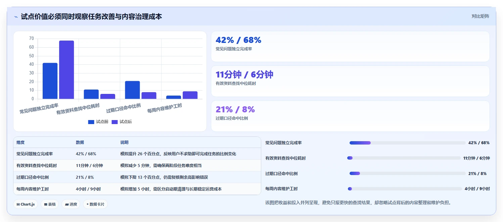Image resolution: width=503 pixels, height=222 pixels.
Task: Select table row cell 每周内容维护工时
Action: [33, 189]
